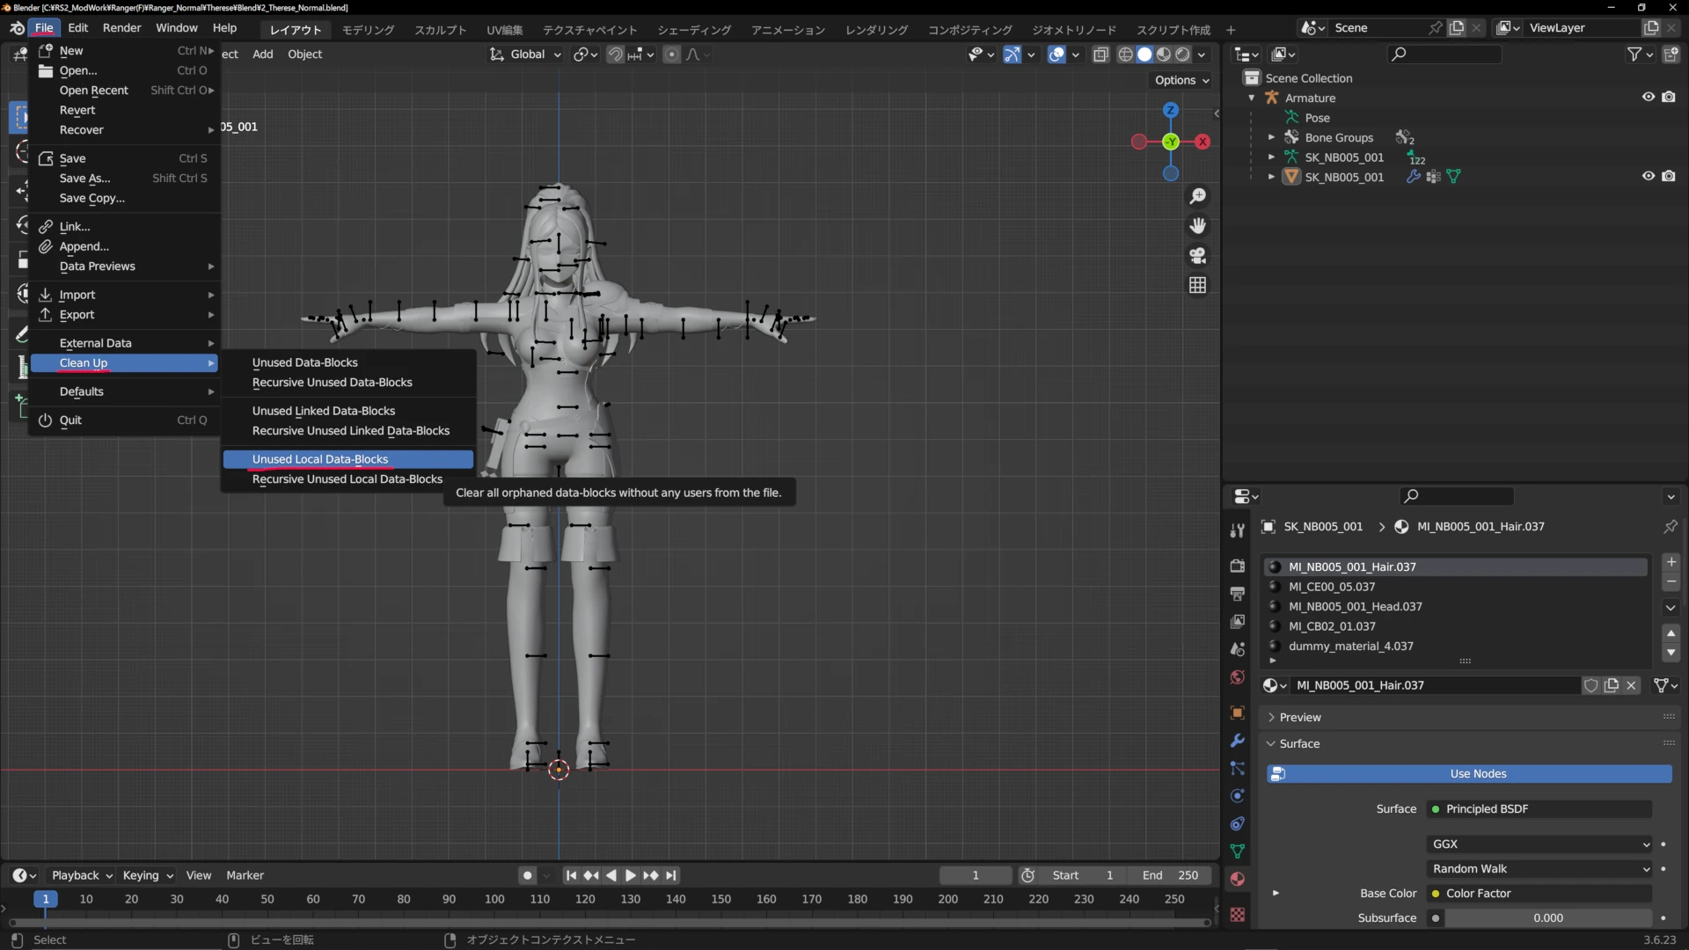Open Scene properties tab icon
Screen dimensions: 1689x950
(x=1237, y=649)
